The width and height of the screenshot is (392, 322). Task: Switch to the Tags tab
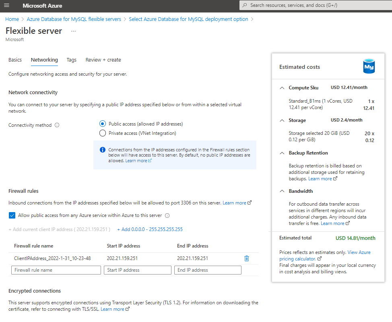pyautogui.click(x=71, y=60)
